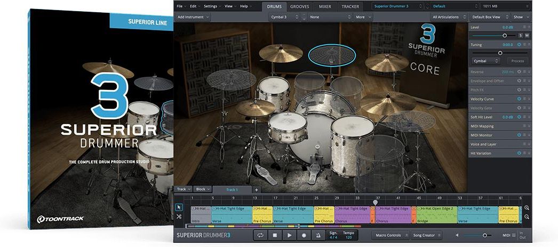Start playback with the play button

click(x=289, y=235)
